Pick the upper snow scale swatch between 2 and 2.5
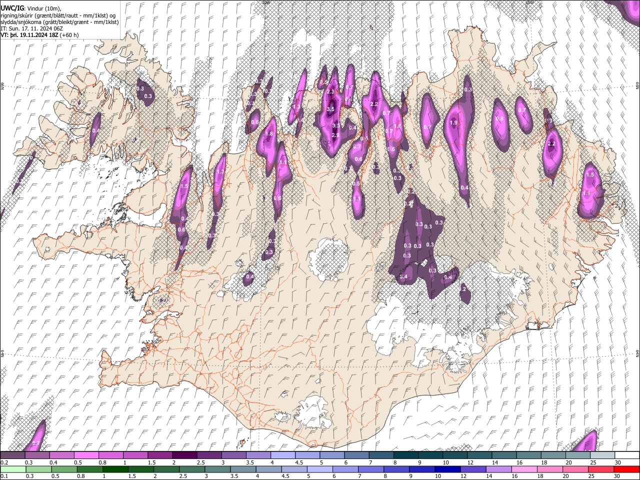Viewport: 640px width, 480px height. point(184,455)
